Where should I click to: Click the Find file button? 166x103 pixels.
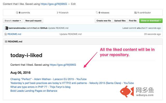133,21
